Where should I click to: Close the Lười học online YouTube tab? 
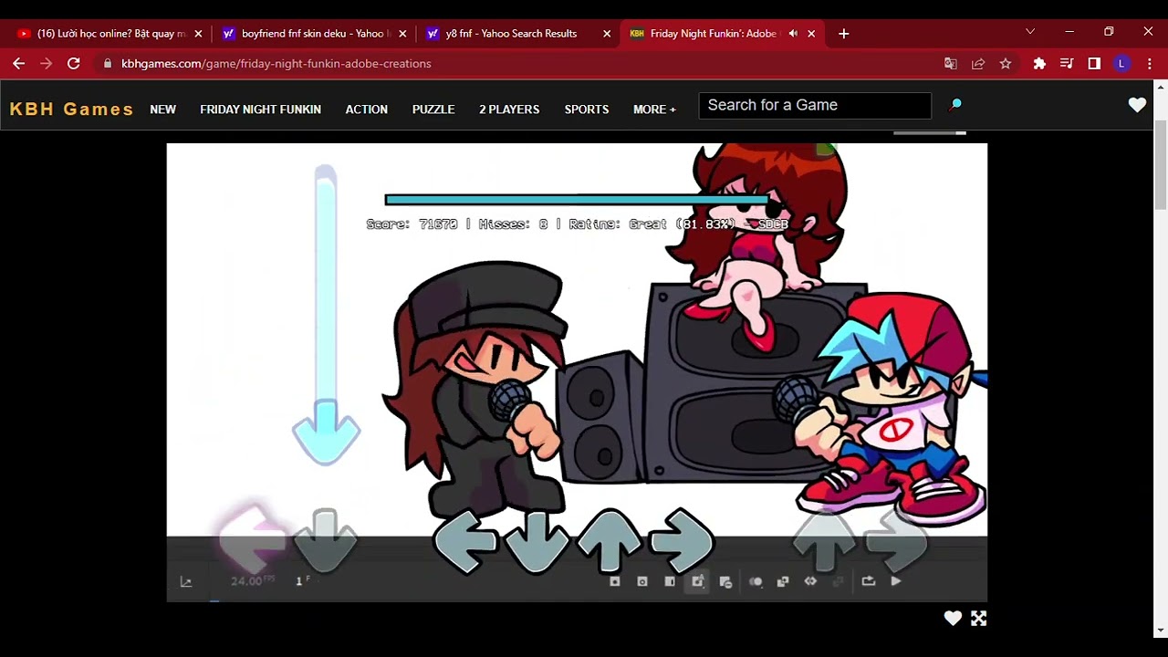click(198, 34)
